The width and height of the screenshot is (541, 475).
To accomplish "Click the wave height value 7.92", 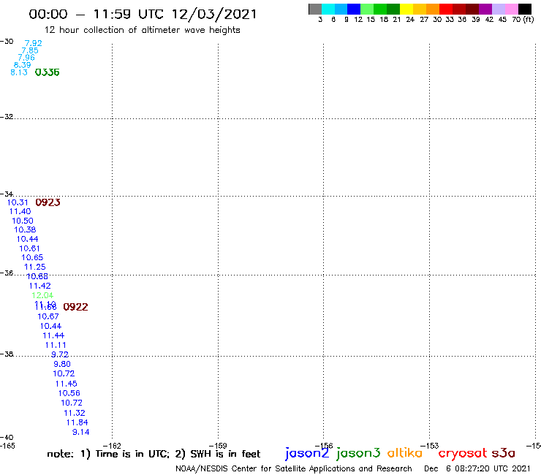I will (x=33, y=43).
